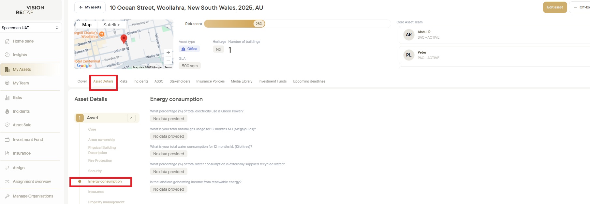Select Core in asset details tree
The image size is (590, 204).
pos(92,129)
